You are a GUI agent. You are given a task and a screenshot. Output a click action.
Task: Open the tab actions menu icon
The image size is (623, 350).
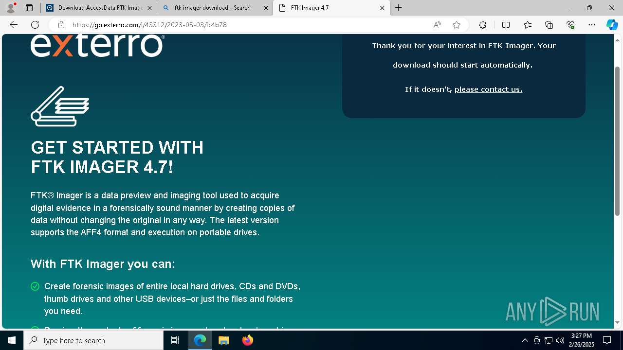[x=29, y=8]
